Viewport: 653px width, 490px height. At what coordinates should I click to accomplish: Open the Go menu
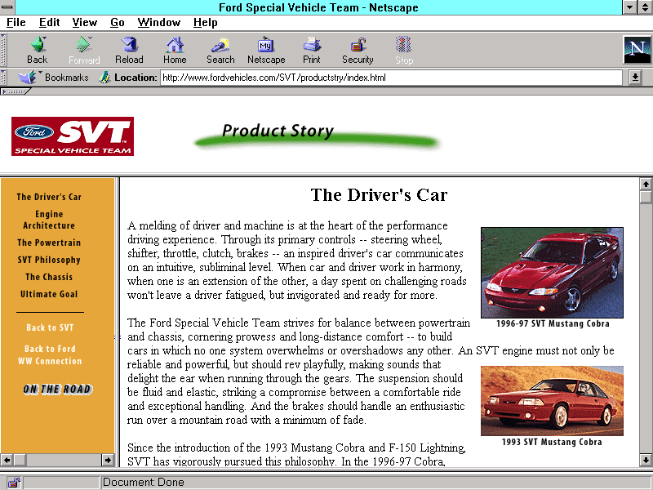click(118, 23)
